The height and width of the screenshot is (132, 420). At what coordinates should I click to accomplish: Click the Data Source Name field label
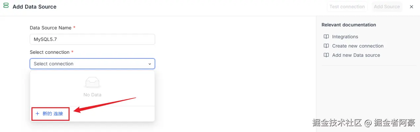tap(50, 28)
